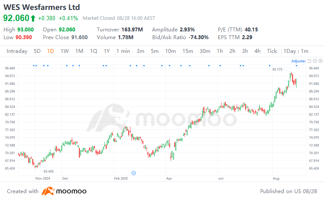Screen dimensions: 324x200
Task: Click the circular icon next to Adjusted
Action: coord(309,61)
